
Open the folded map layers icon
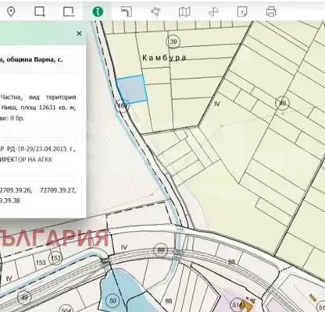[184, 12]
